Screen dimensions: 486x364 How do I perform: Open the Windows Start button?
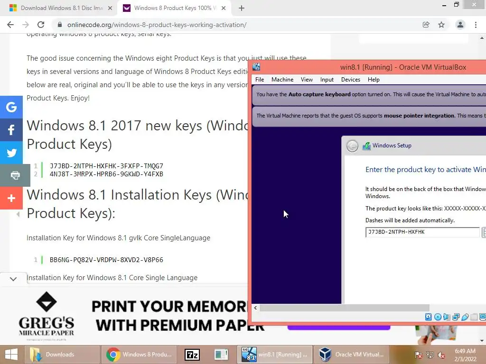pyautogui.click(x=11, y=355)
